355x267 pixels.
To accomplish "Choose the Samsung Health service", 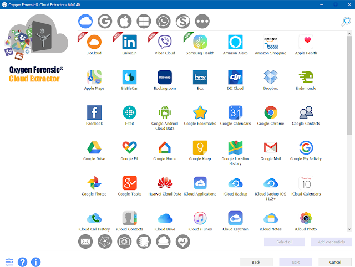I will click(x=200, y=45).
